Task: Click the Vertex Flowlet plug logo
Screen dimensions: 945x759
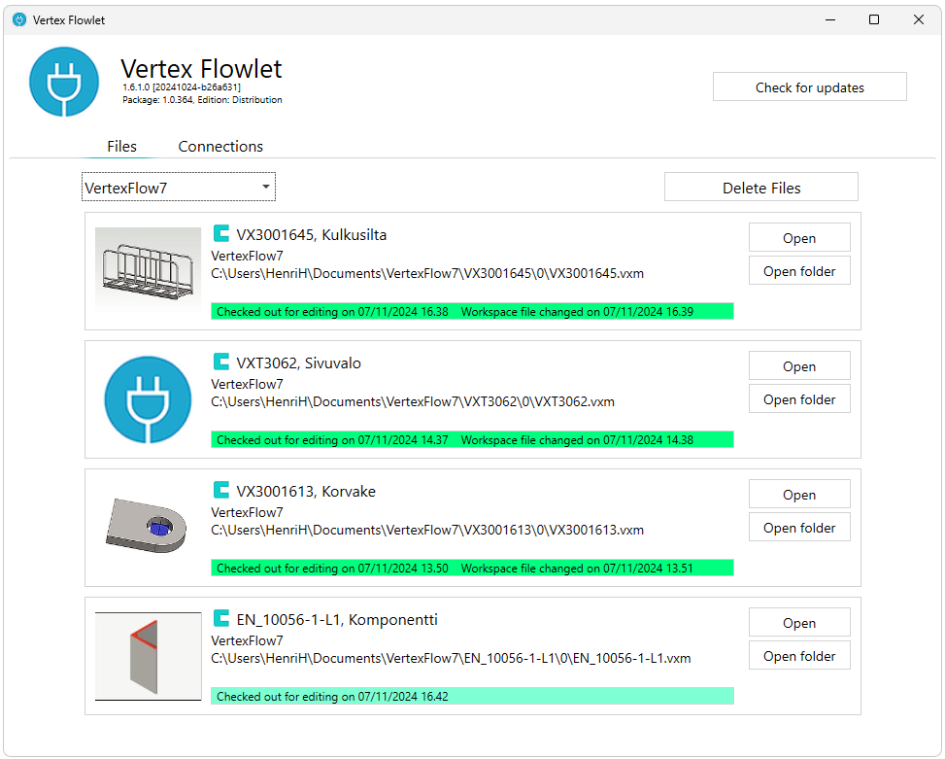Action: (64, 82)
